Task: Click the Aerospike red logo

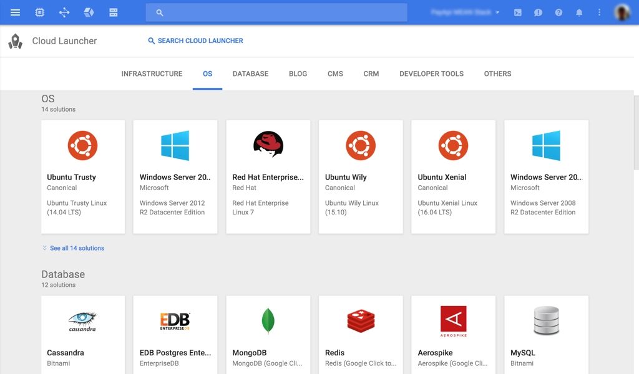Action: (454, 321)
